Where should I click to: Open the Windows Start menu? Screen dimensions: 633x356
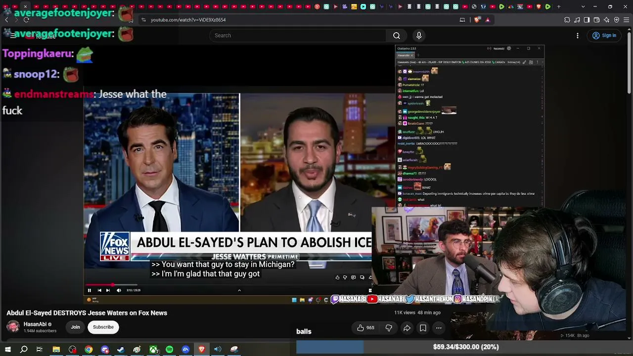click(x=8, y=350)
